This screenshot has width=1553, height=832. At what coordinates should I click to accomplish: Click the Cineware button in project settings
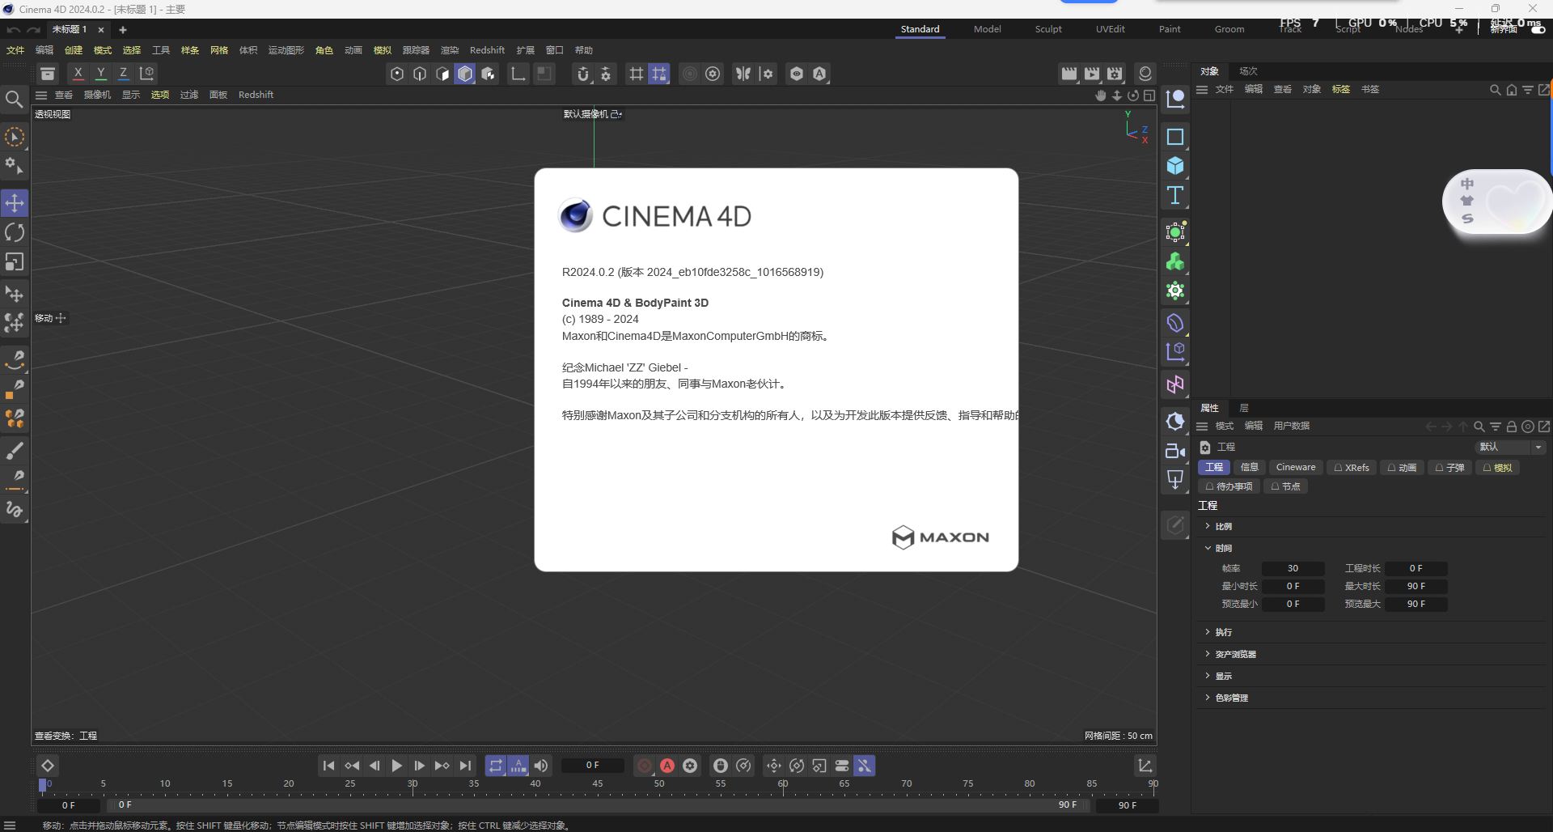click(1295, 467)
